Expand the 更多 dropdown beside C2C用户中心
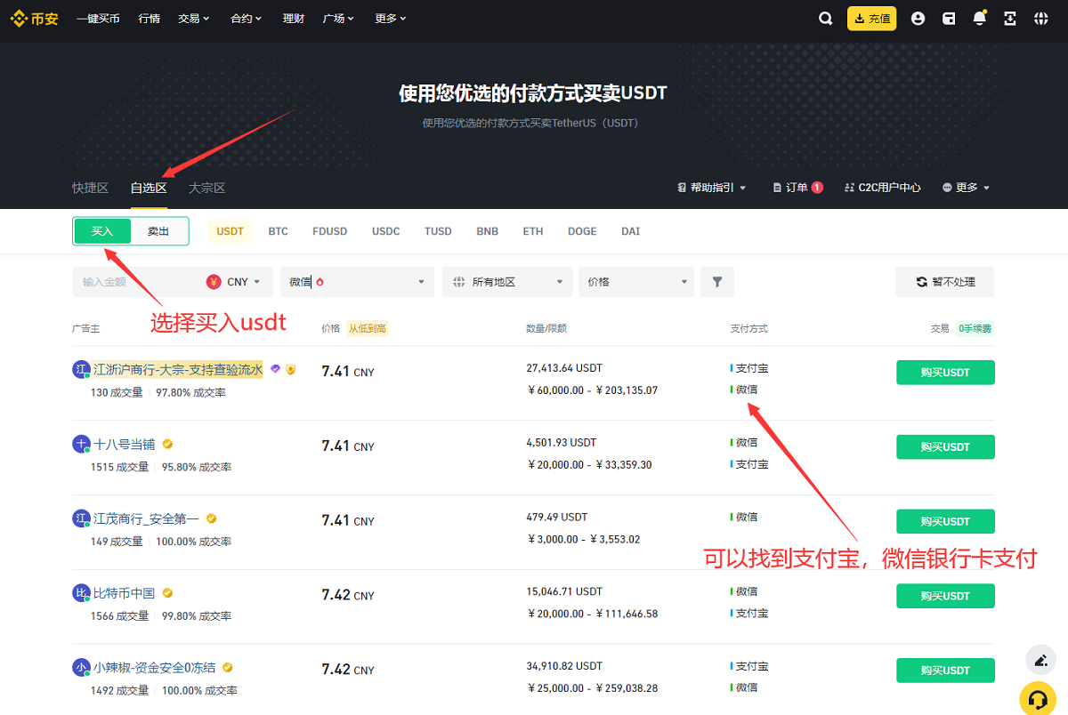The height and width of the screenshot is (715, 1068). pyautogui.click(x=967, y=188)
